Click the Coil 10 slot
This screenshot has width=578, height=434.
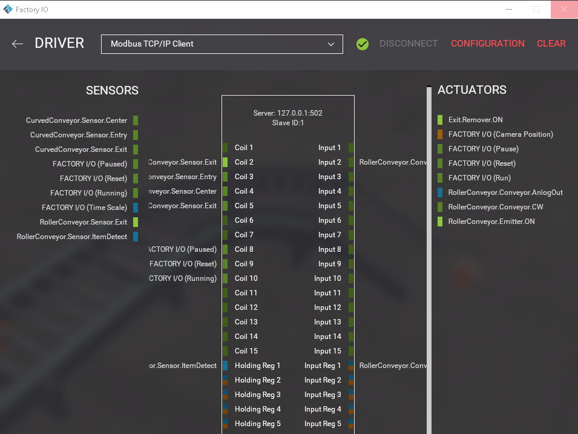[x=246, y=278]
